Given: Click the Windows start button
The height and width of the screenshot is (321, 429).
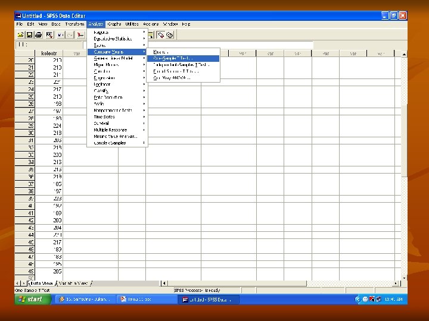Looking at the screenshot, I should click(x=33, y=300).
